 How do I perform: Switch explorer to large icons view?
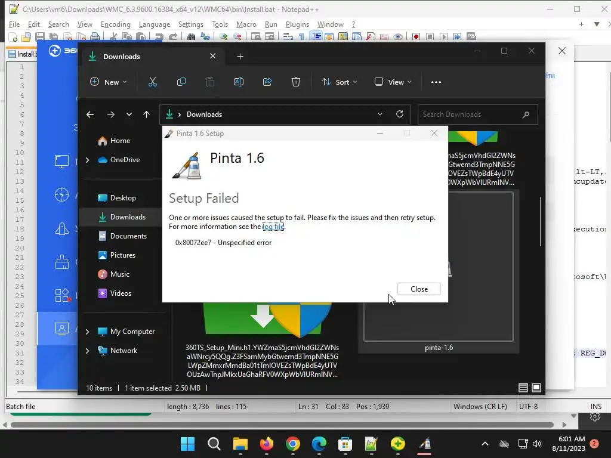click(536, 388)
